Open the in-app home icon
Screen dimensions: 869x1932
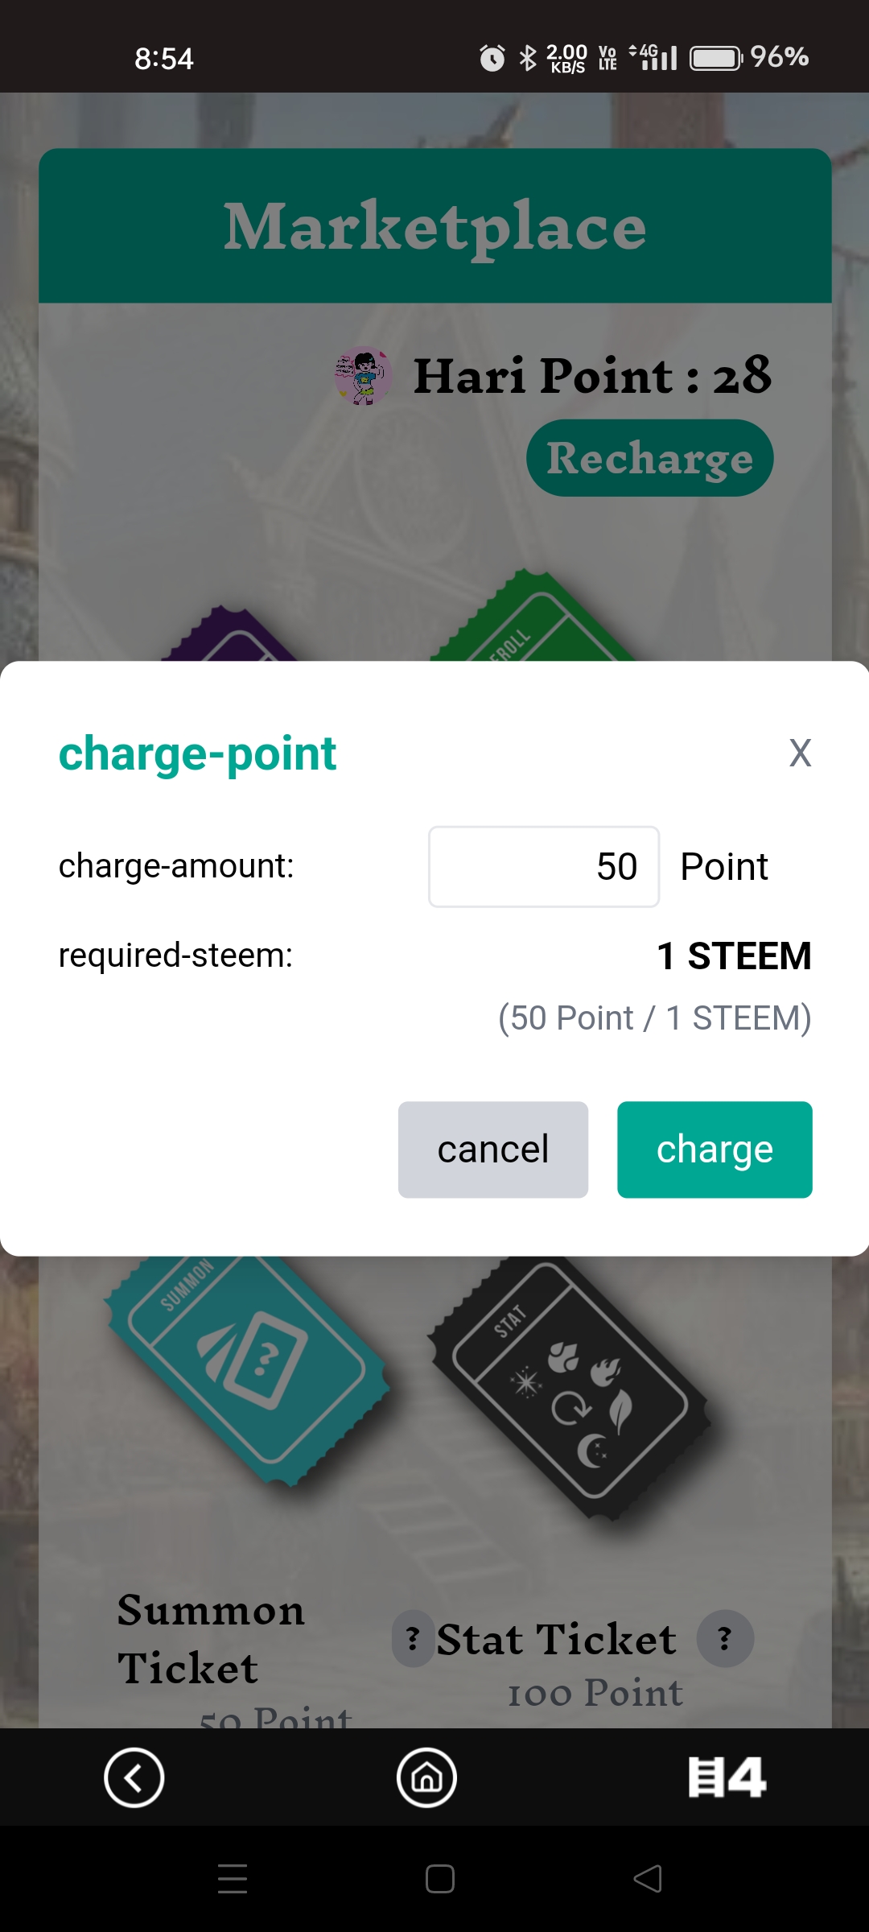[x=426, y=1777]
